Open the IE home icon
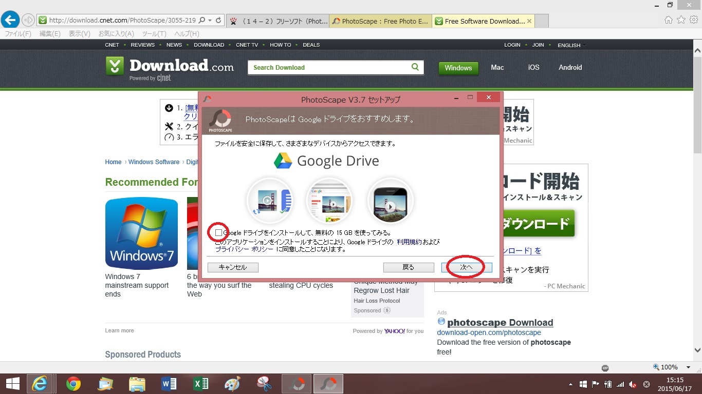The height and width of the screenshot is (394, 702). coord(669,20)
